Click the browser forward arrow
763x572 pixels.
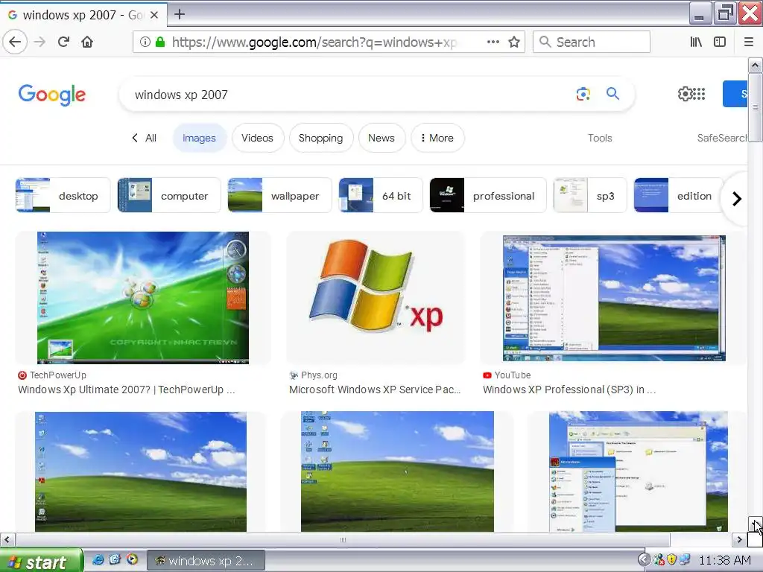(39, 42)
